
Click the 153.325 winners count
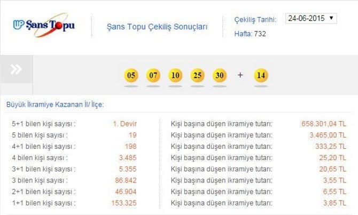point(124,203)
